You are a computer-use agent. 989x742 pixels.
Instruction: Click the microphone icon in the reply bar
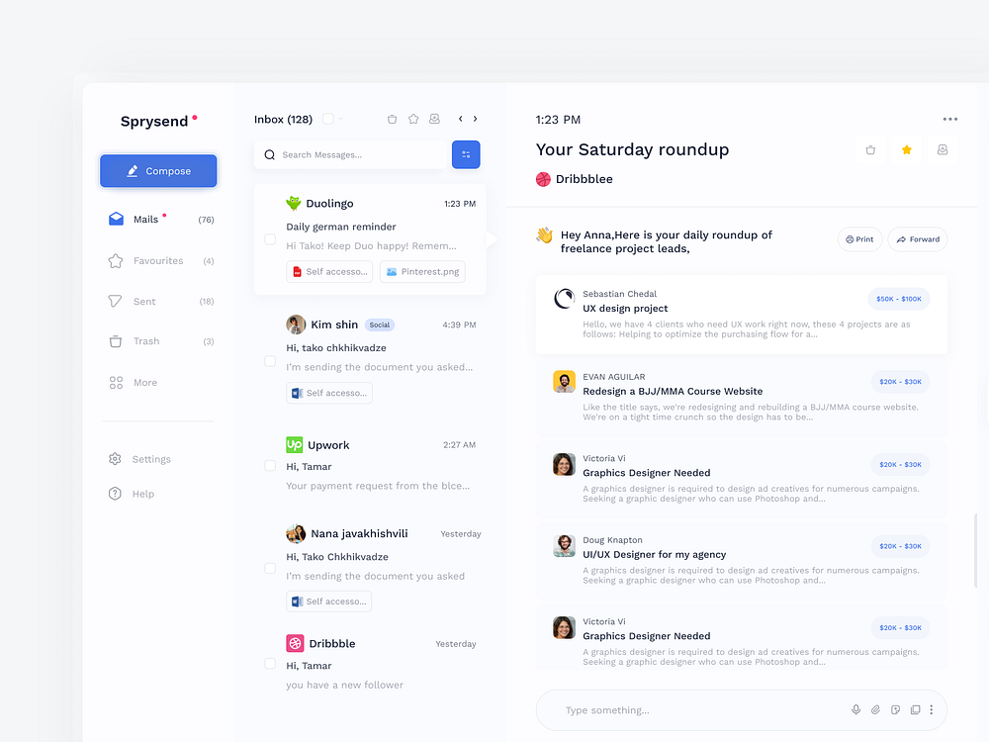[855, 709]
